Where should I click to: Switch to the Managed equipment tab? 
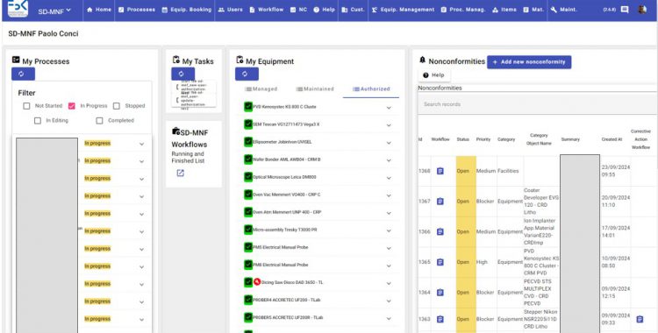click(x=261, y=89)
